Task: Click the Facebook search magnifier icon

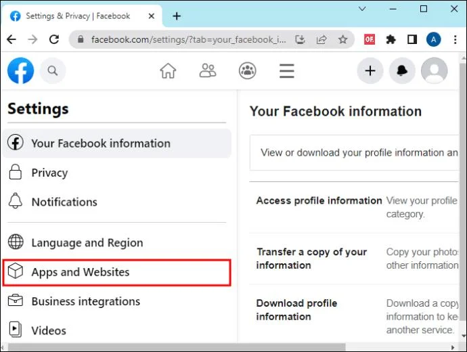Action: (53, 71)
